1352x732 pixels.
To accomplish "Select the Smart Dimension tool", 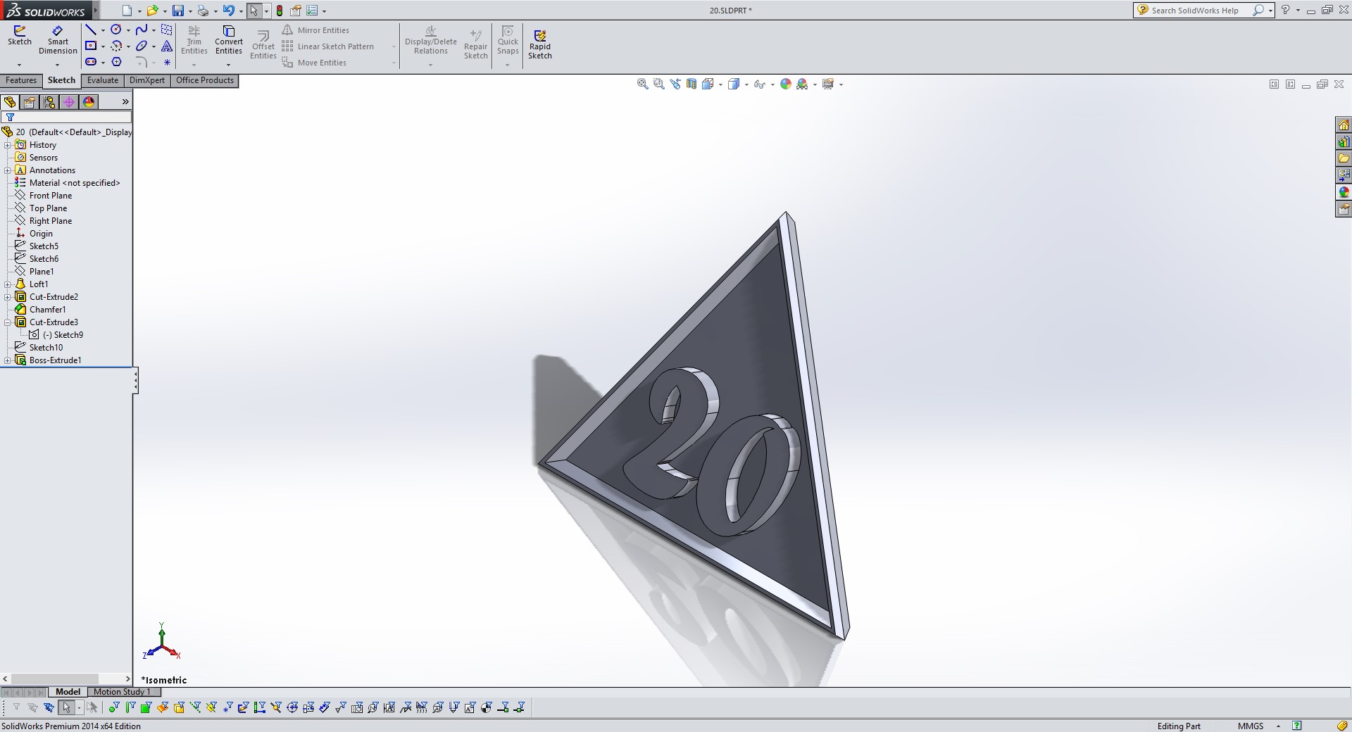I will tap(58, 40).
